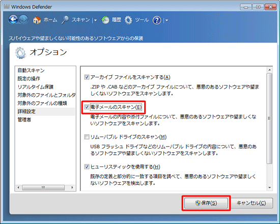Click the settings pane scroll down arrow
280x224 pixels.
269,187
